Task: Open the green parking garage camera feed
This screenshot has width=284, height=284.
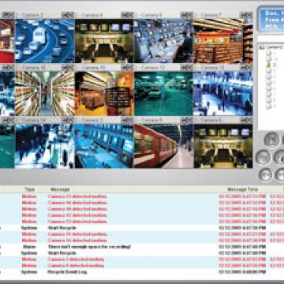Action: (x=163, y=94)
